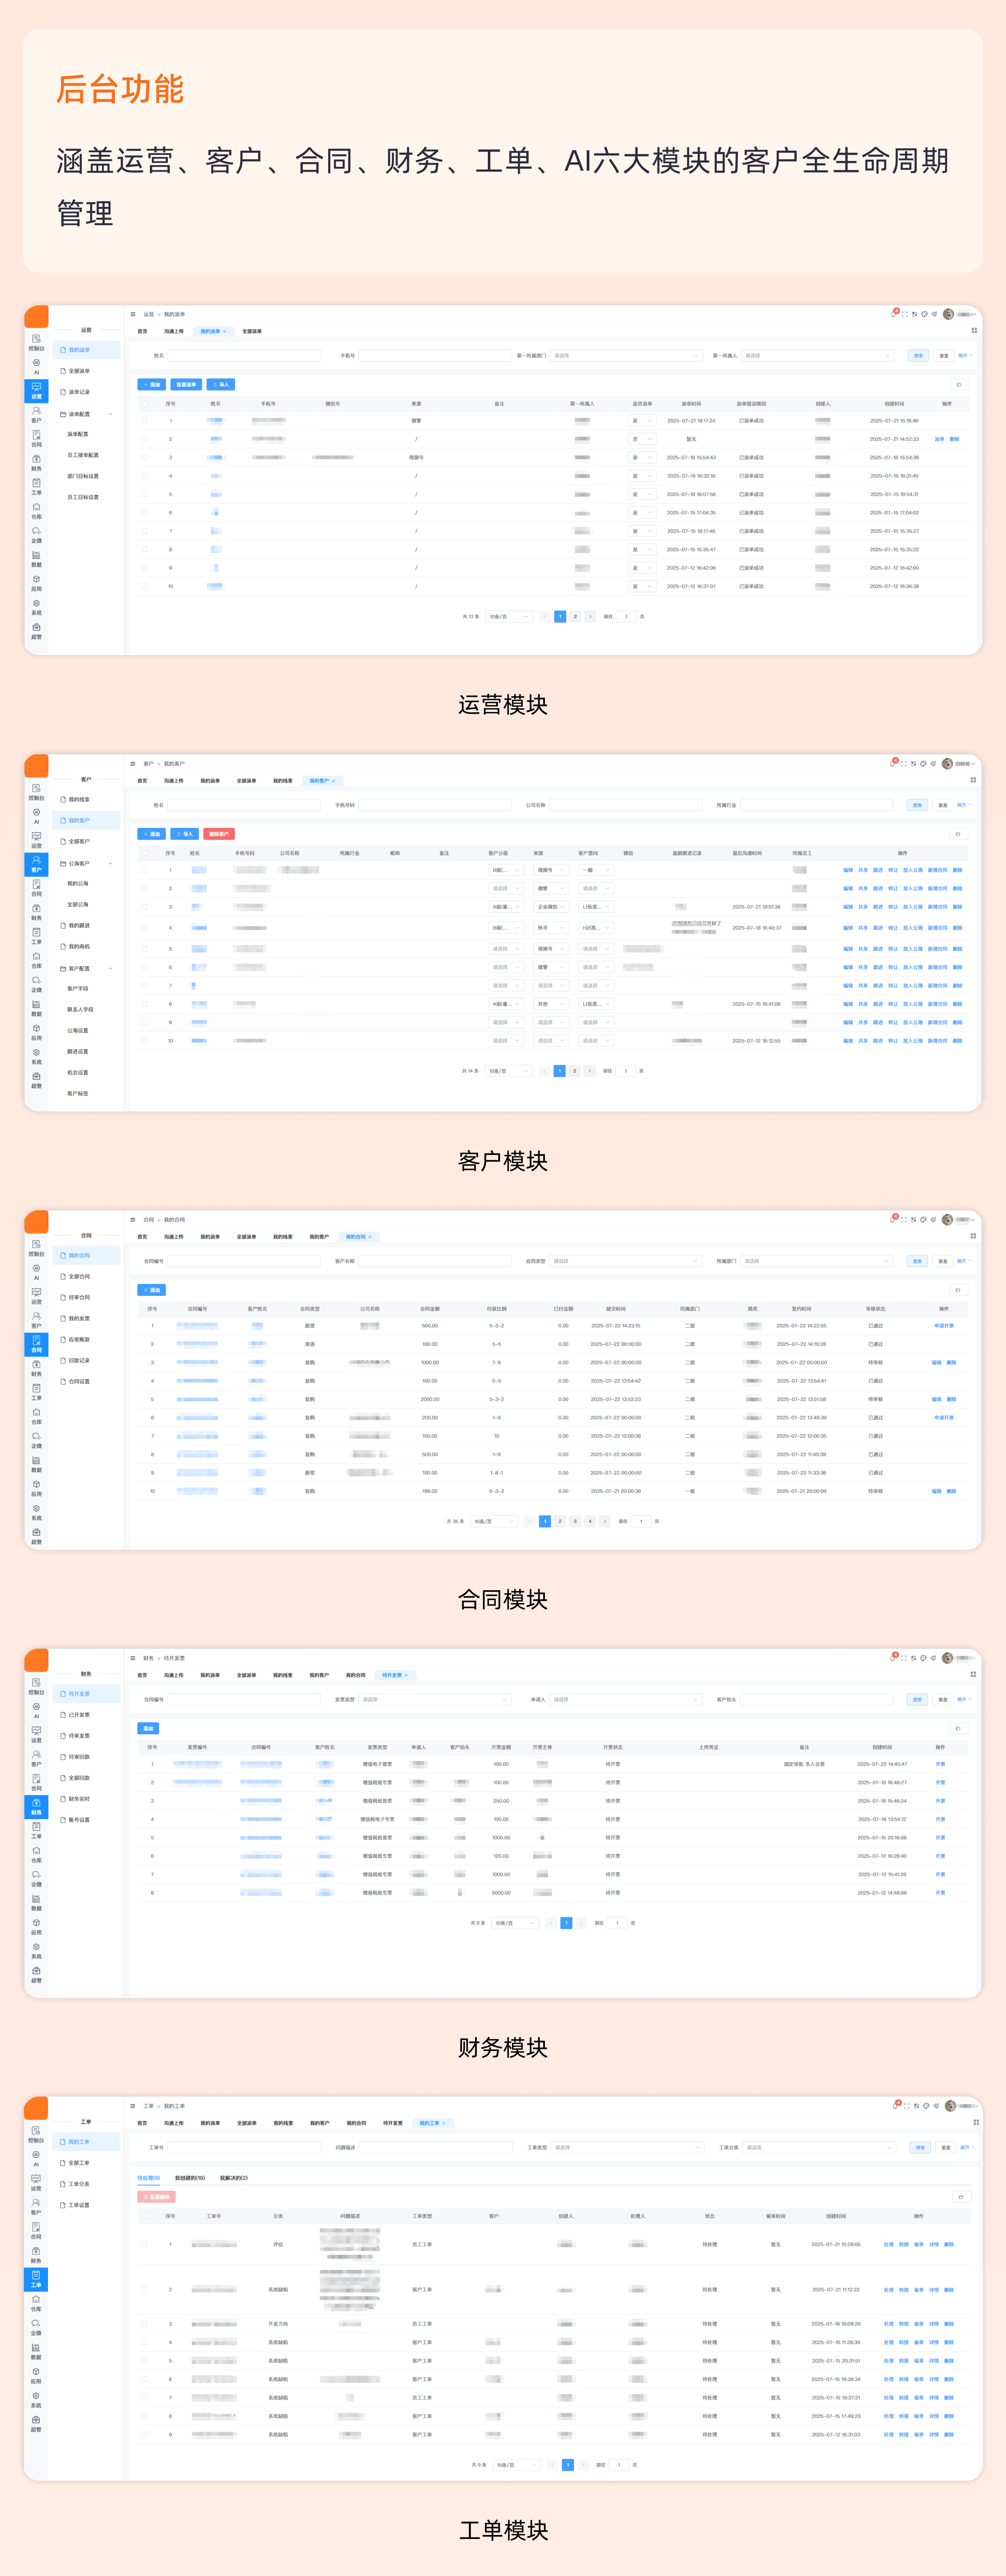The image size is (1006, 2576).
Task: Click fullscreen icon in 财务 module header
Action: point(903,1658)
